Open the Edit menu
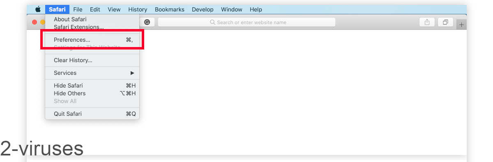The width and height of the screenshot is (493, 162). tap(95, 9)
